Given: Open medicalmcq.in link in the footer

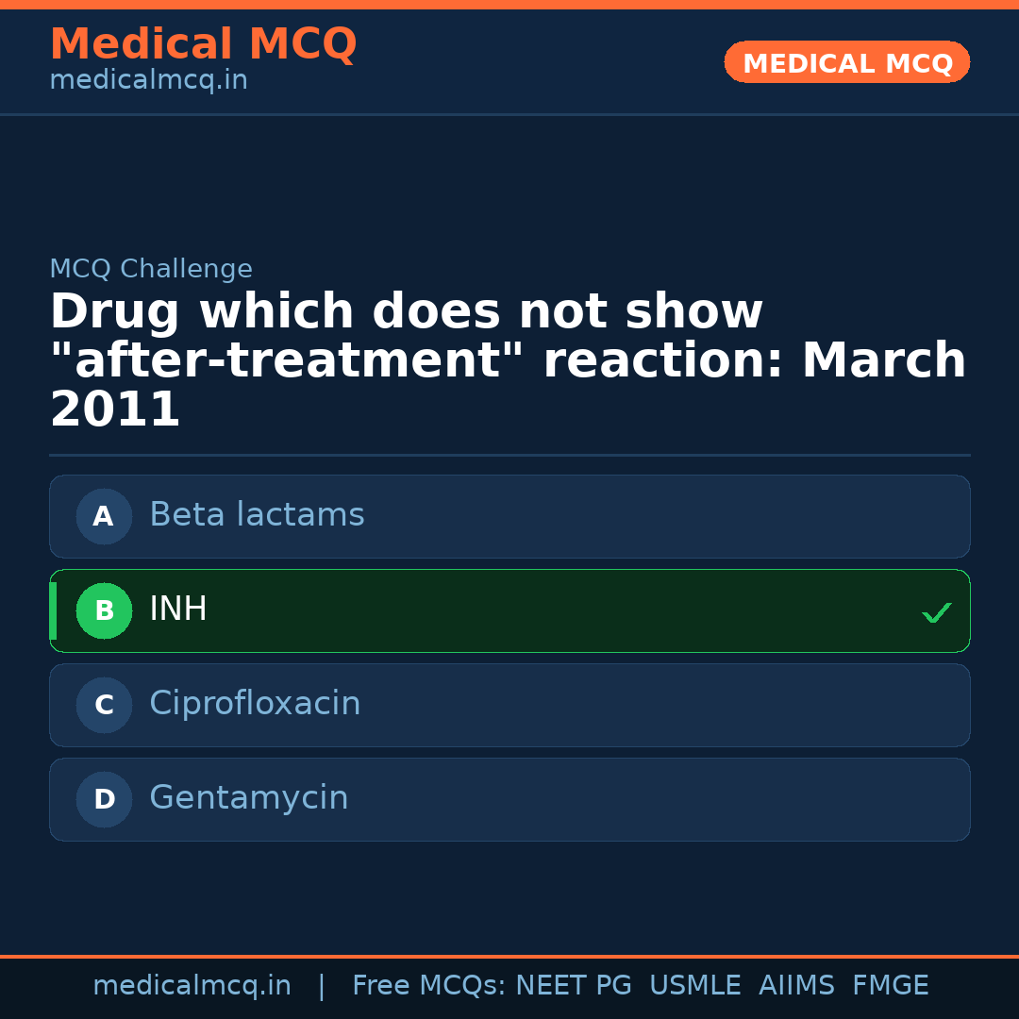Looking at the screenshot, I should [192, 986].
